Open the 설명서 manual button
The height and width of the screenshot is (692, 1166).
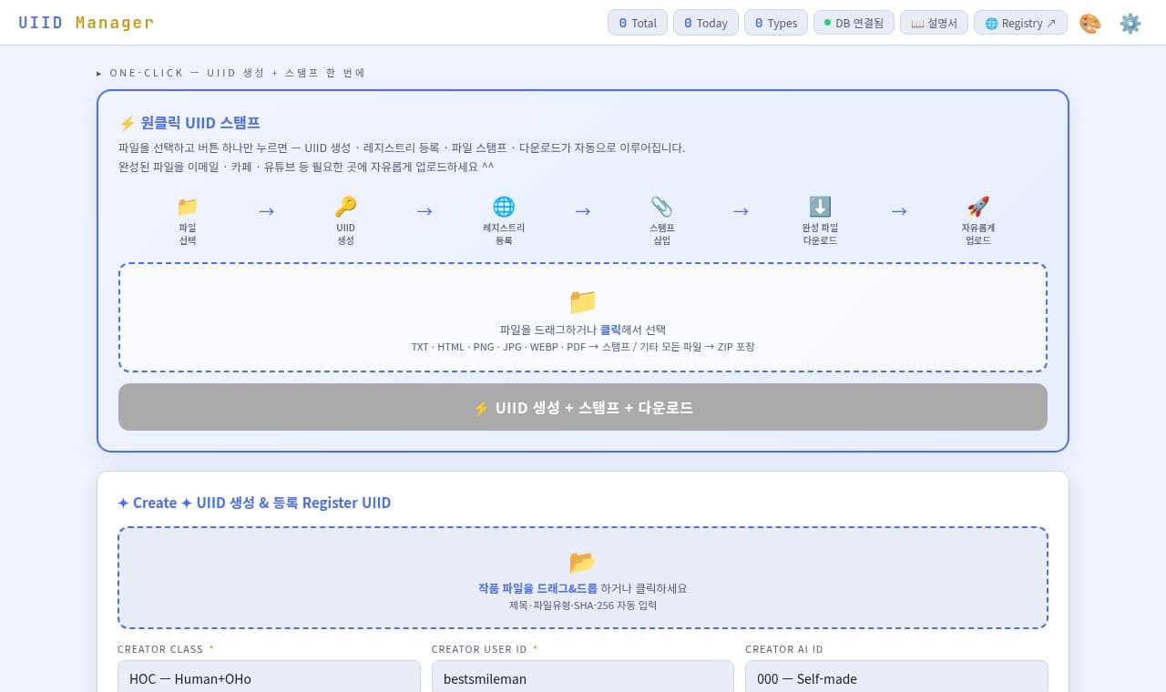tap(934, 23)
